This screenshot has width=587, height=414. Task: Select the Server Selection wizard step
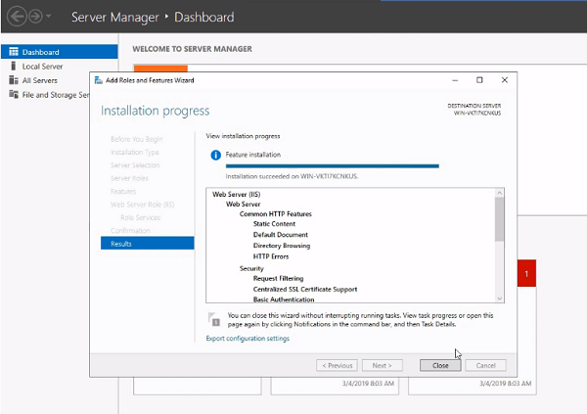point(135,164)
